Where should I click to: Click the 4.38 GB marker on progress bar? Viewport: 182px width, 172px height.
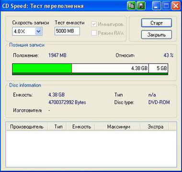point(139,68)
